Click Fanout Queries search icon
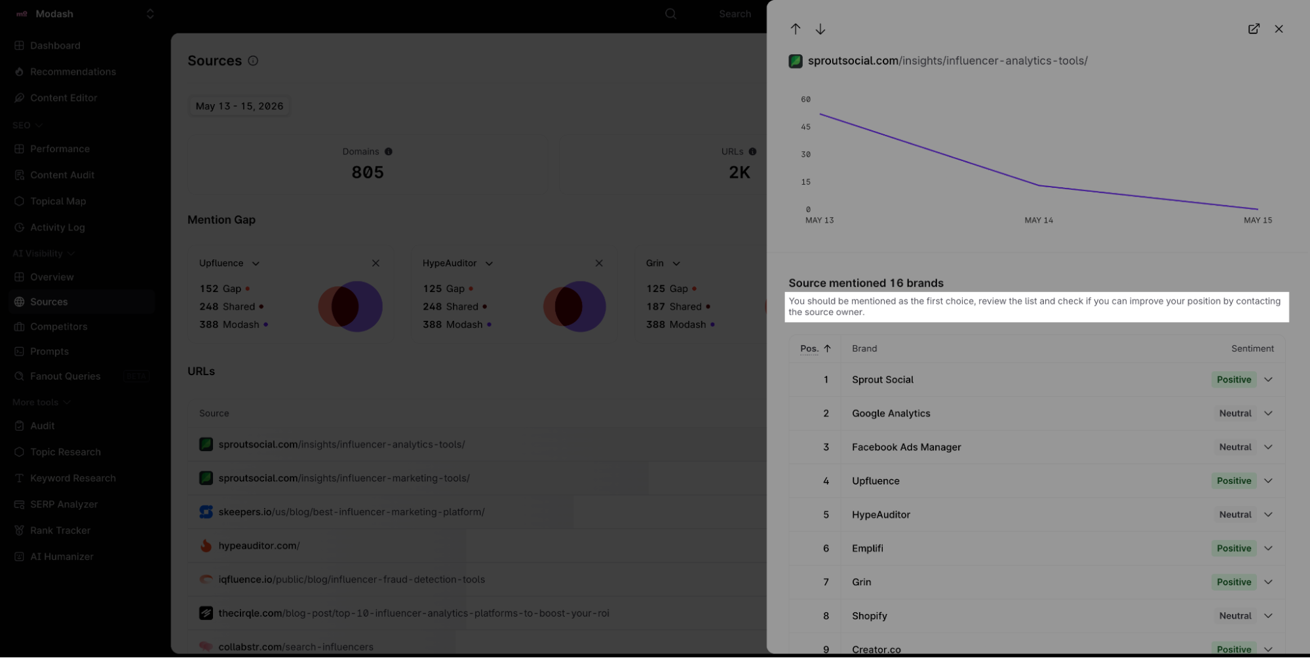 pos(19,376)
